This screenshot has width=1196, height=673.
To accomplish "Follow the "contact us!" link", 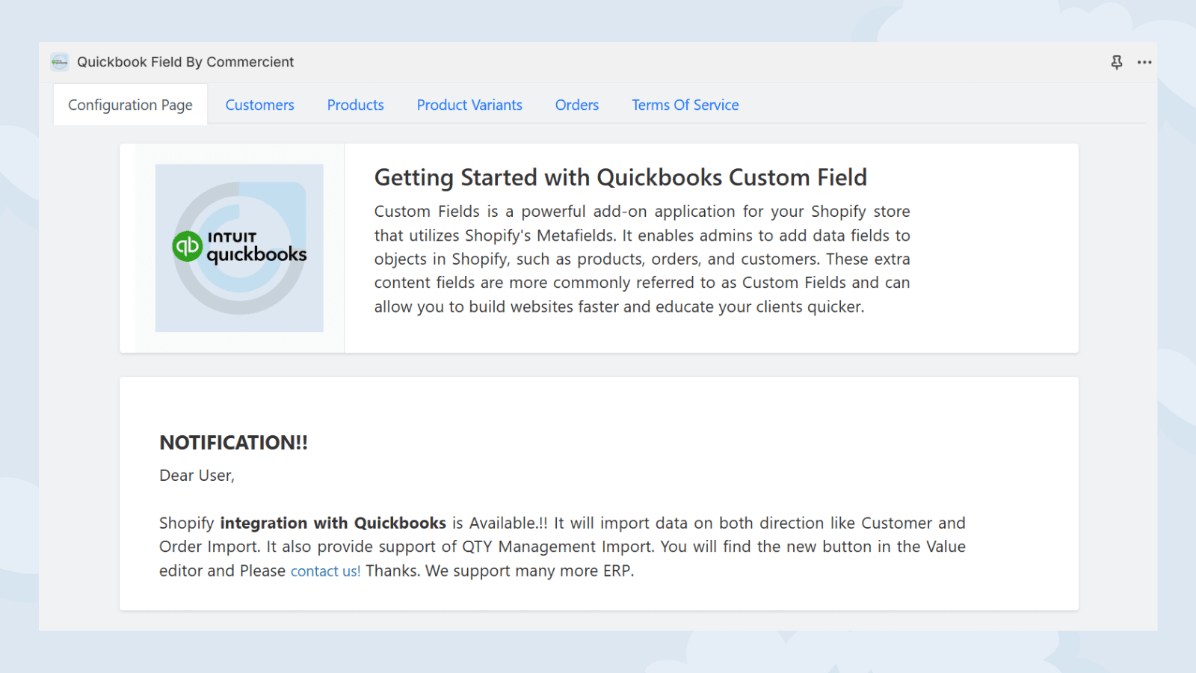I will pos(325,571).
